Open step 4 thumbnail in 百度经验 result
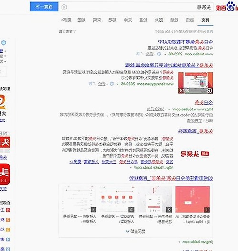This screenshot has height=251, width=238. pos(79,199)
